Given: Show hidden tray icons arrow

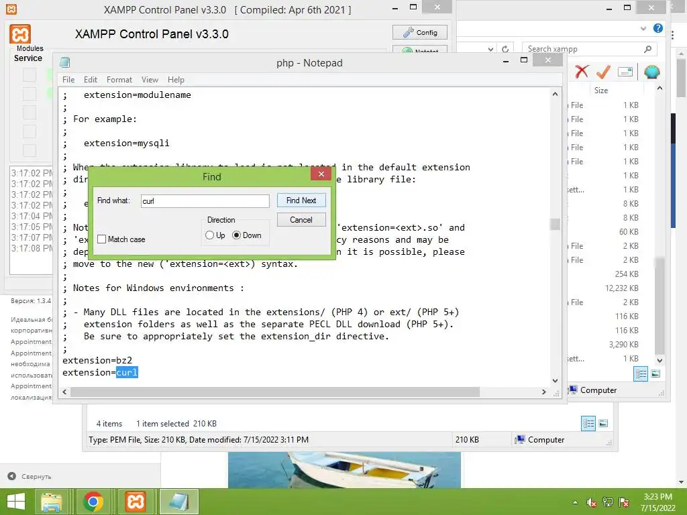Looking at the screenshot, I should coord(575,502).
